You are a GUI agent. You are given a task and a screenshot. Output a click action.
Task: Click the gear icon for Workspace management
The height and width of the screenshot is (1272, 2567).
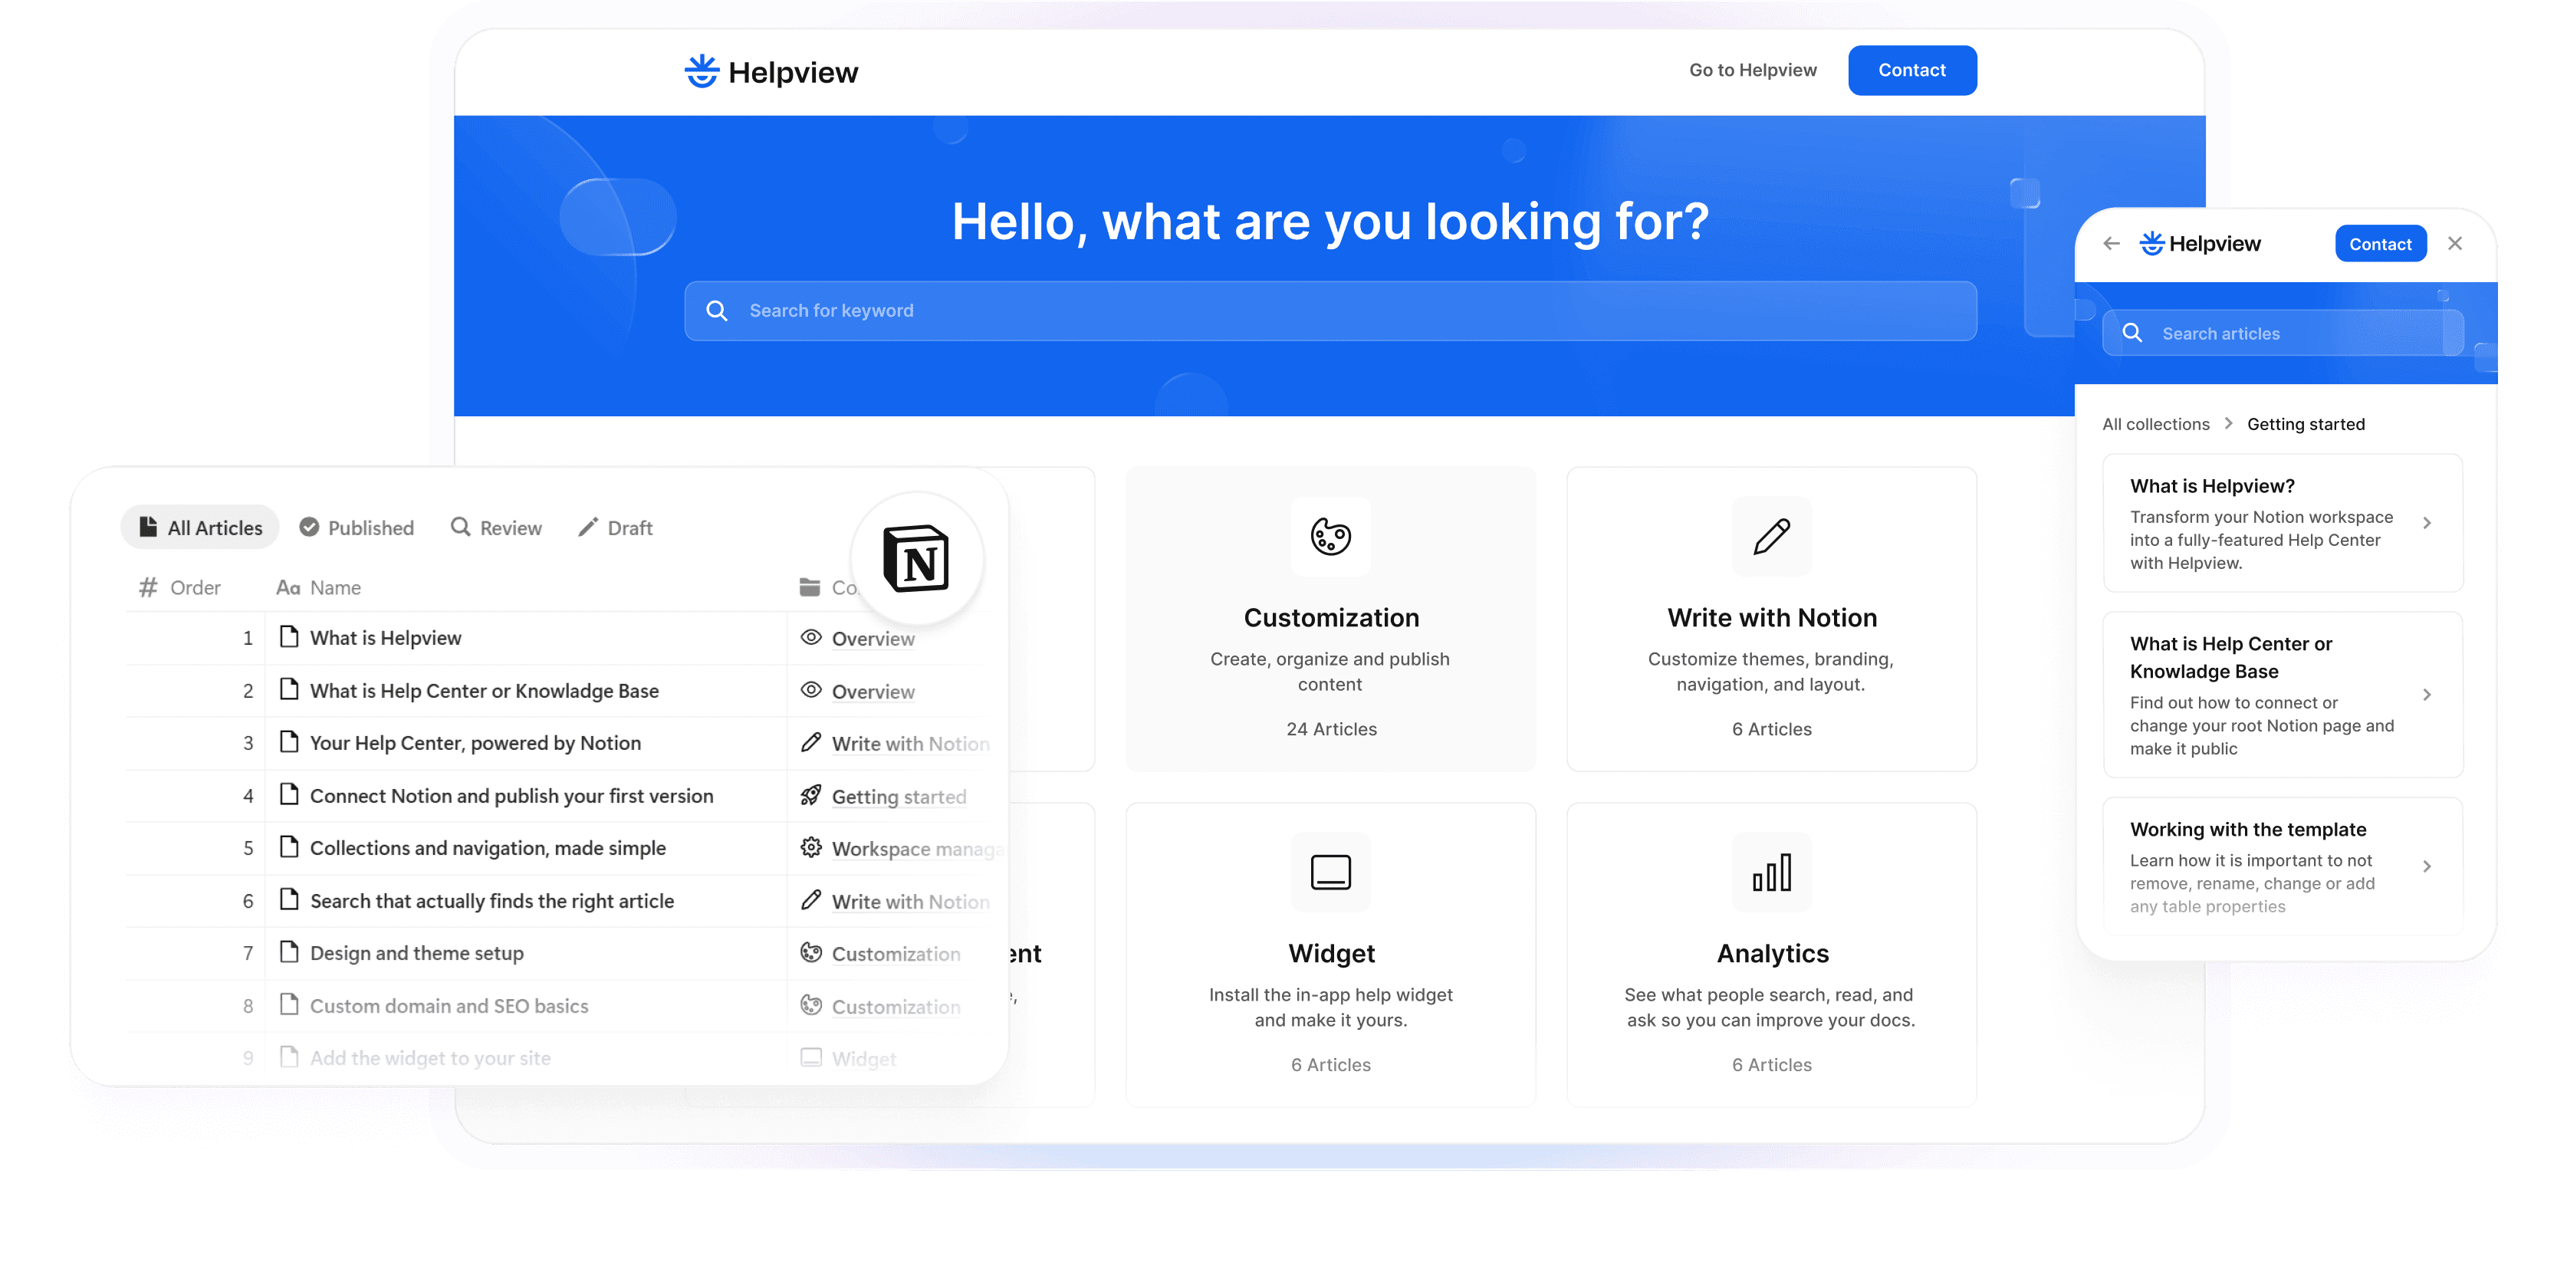tap(810, 848)
